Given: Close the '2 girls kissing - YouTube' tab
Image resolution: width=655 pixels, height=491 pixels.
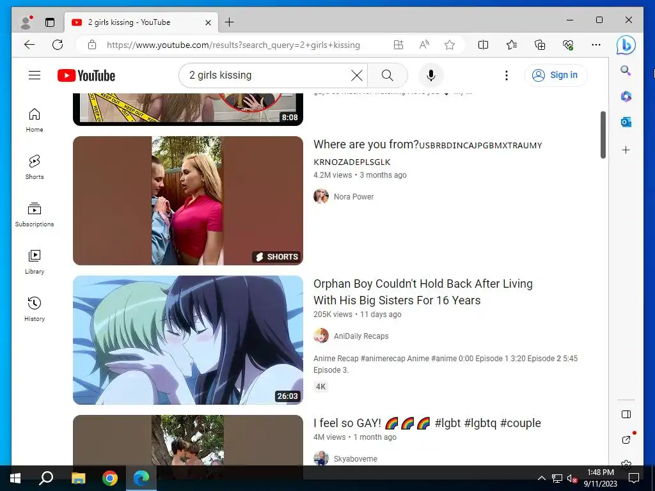Looking at the screenshot, I should coord(208,22).
